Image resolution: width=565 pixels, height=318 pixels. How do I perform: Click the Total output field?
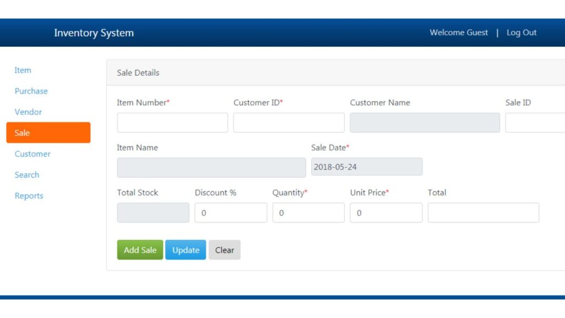coord(483,213)
